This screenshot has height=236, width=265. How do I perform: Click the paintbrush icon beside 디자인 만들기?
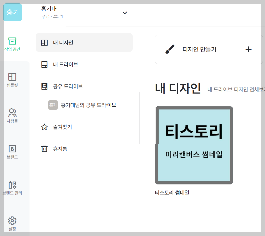(x=170, y=49)
